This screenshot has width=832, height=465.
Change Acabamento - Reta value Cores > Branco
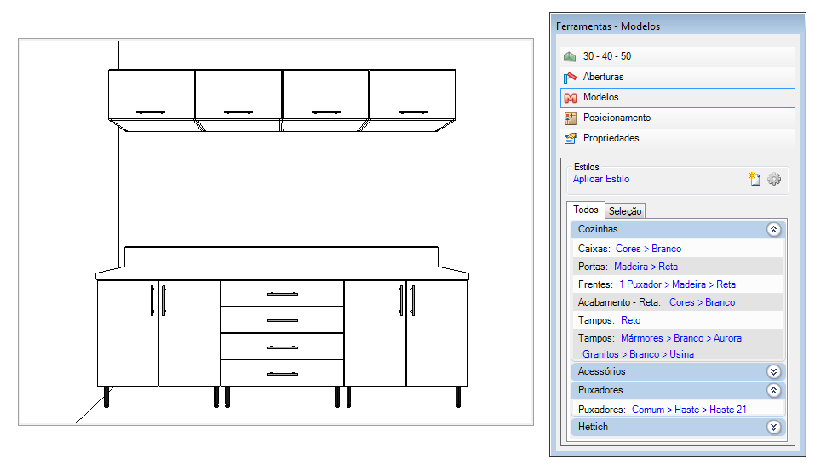[x=702, y=302]
